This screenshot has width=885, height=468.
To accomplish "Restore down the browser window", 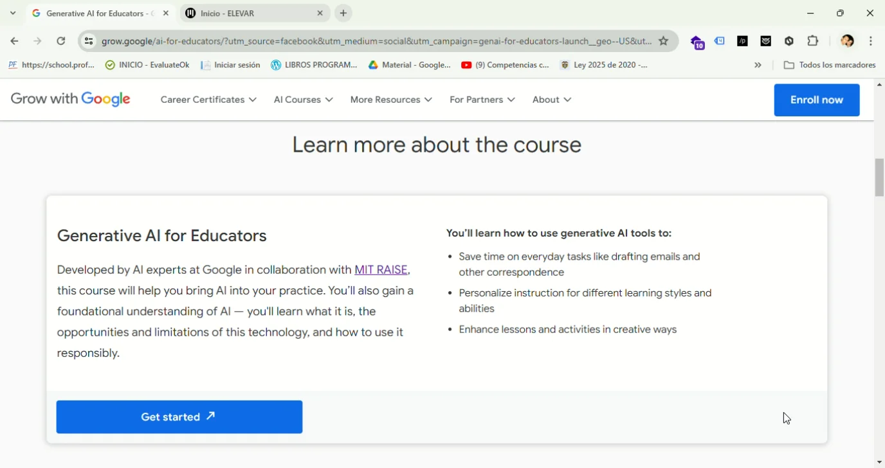I will click(840, 13).
